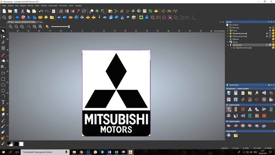Click the Cut scissors icon
The height and width of the screenshot is (155, 275).
coord(22,11)
